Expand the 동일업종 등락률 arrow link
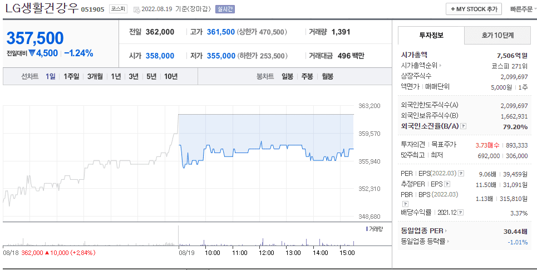 [449, 241]
